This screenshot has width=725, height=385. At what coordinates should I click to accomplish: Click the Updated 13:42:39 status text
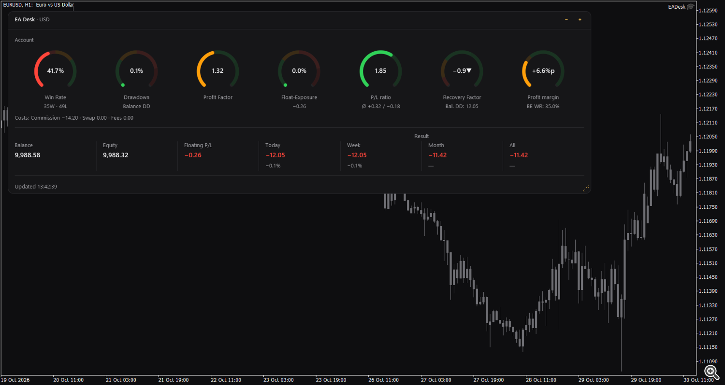coord(36,186)
